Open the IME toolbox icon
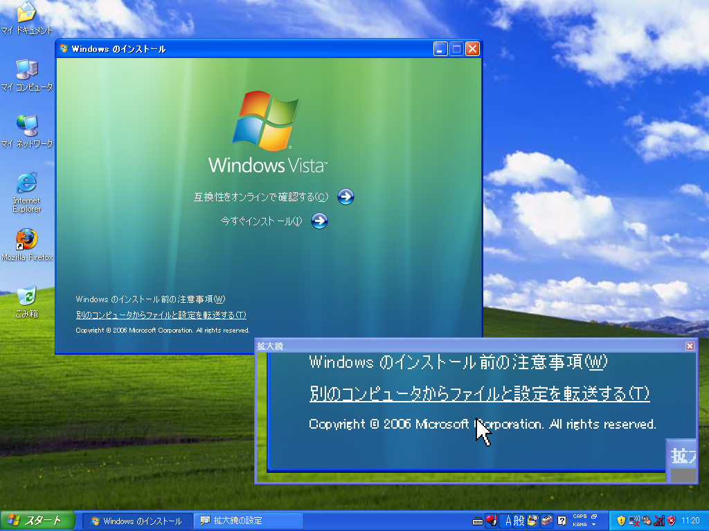 [547, 521]
